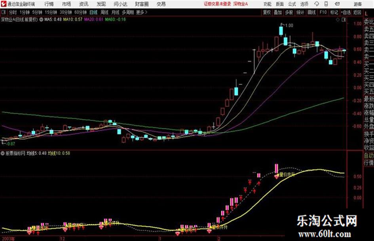Open the 版面 menu
This screenshot has height=241, width=374.
[x=279, y=4]
